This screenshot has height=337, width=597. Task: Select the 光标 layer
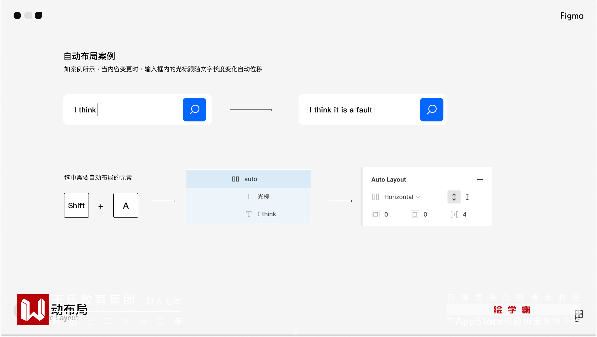(263, 197)
